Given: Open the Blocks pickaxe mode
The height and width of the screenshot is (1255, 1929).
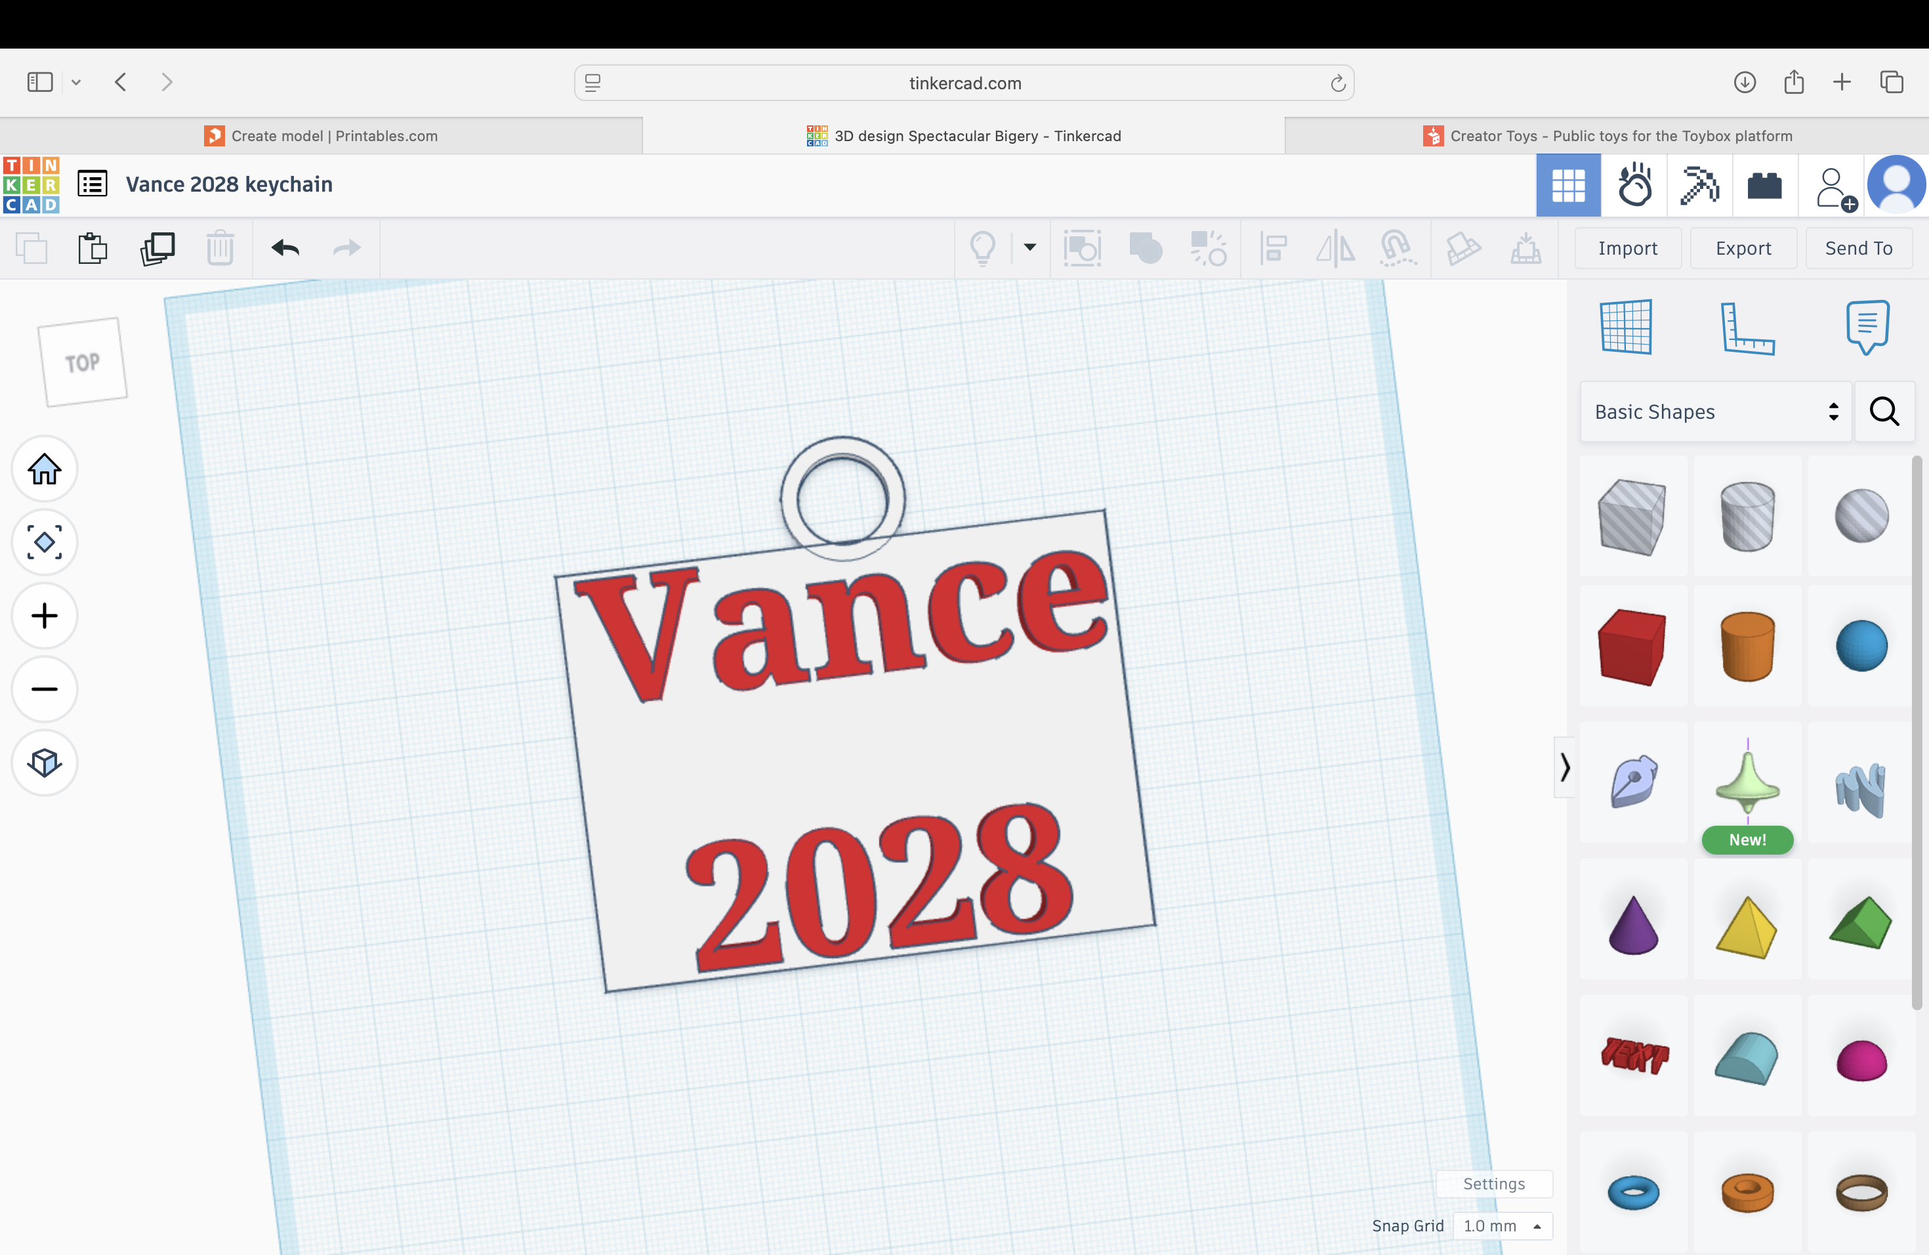Looking at the screenshot, I should tap(1699, 186).
